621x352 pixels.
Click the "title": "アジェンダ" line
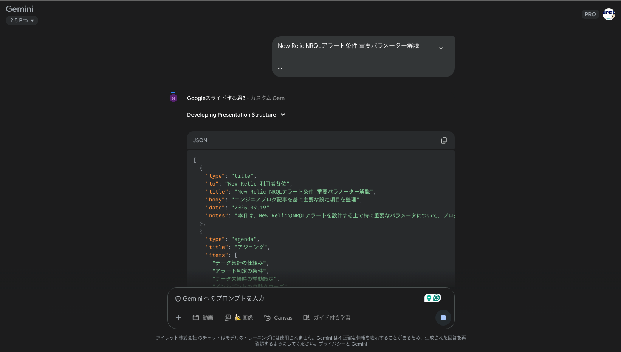tap(238, 247)
